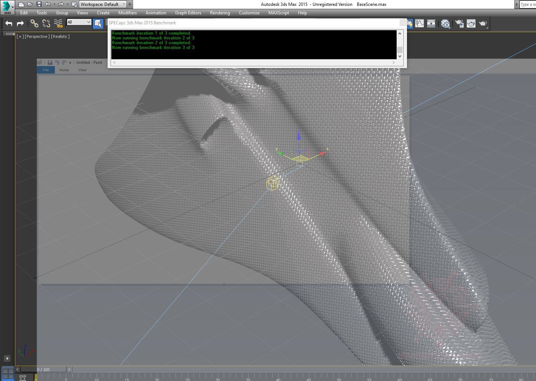Open the [Perspective] viewport label menu
Viewport: 536px width, 381px height.
[37, 36]
